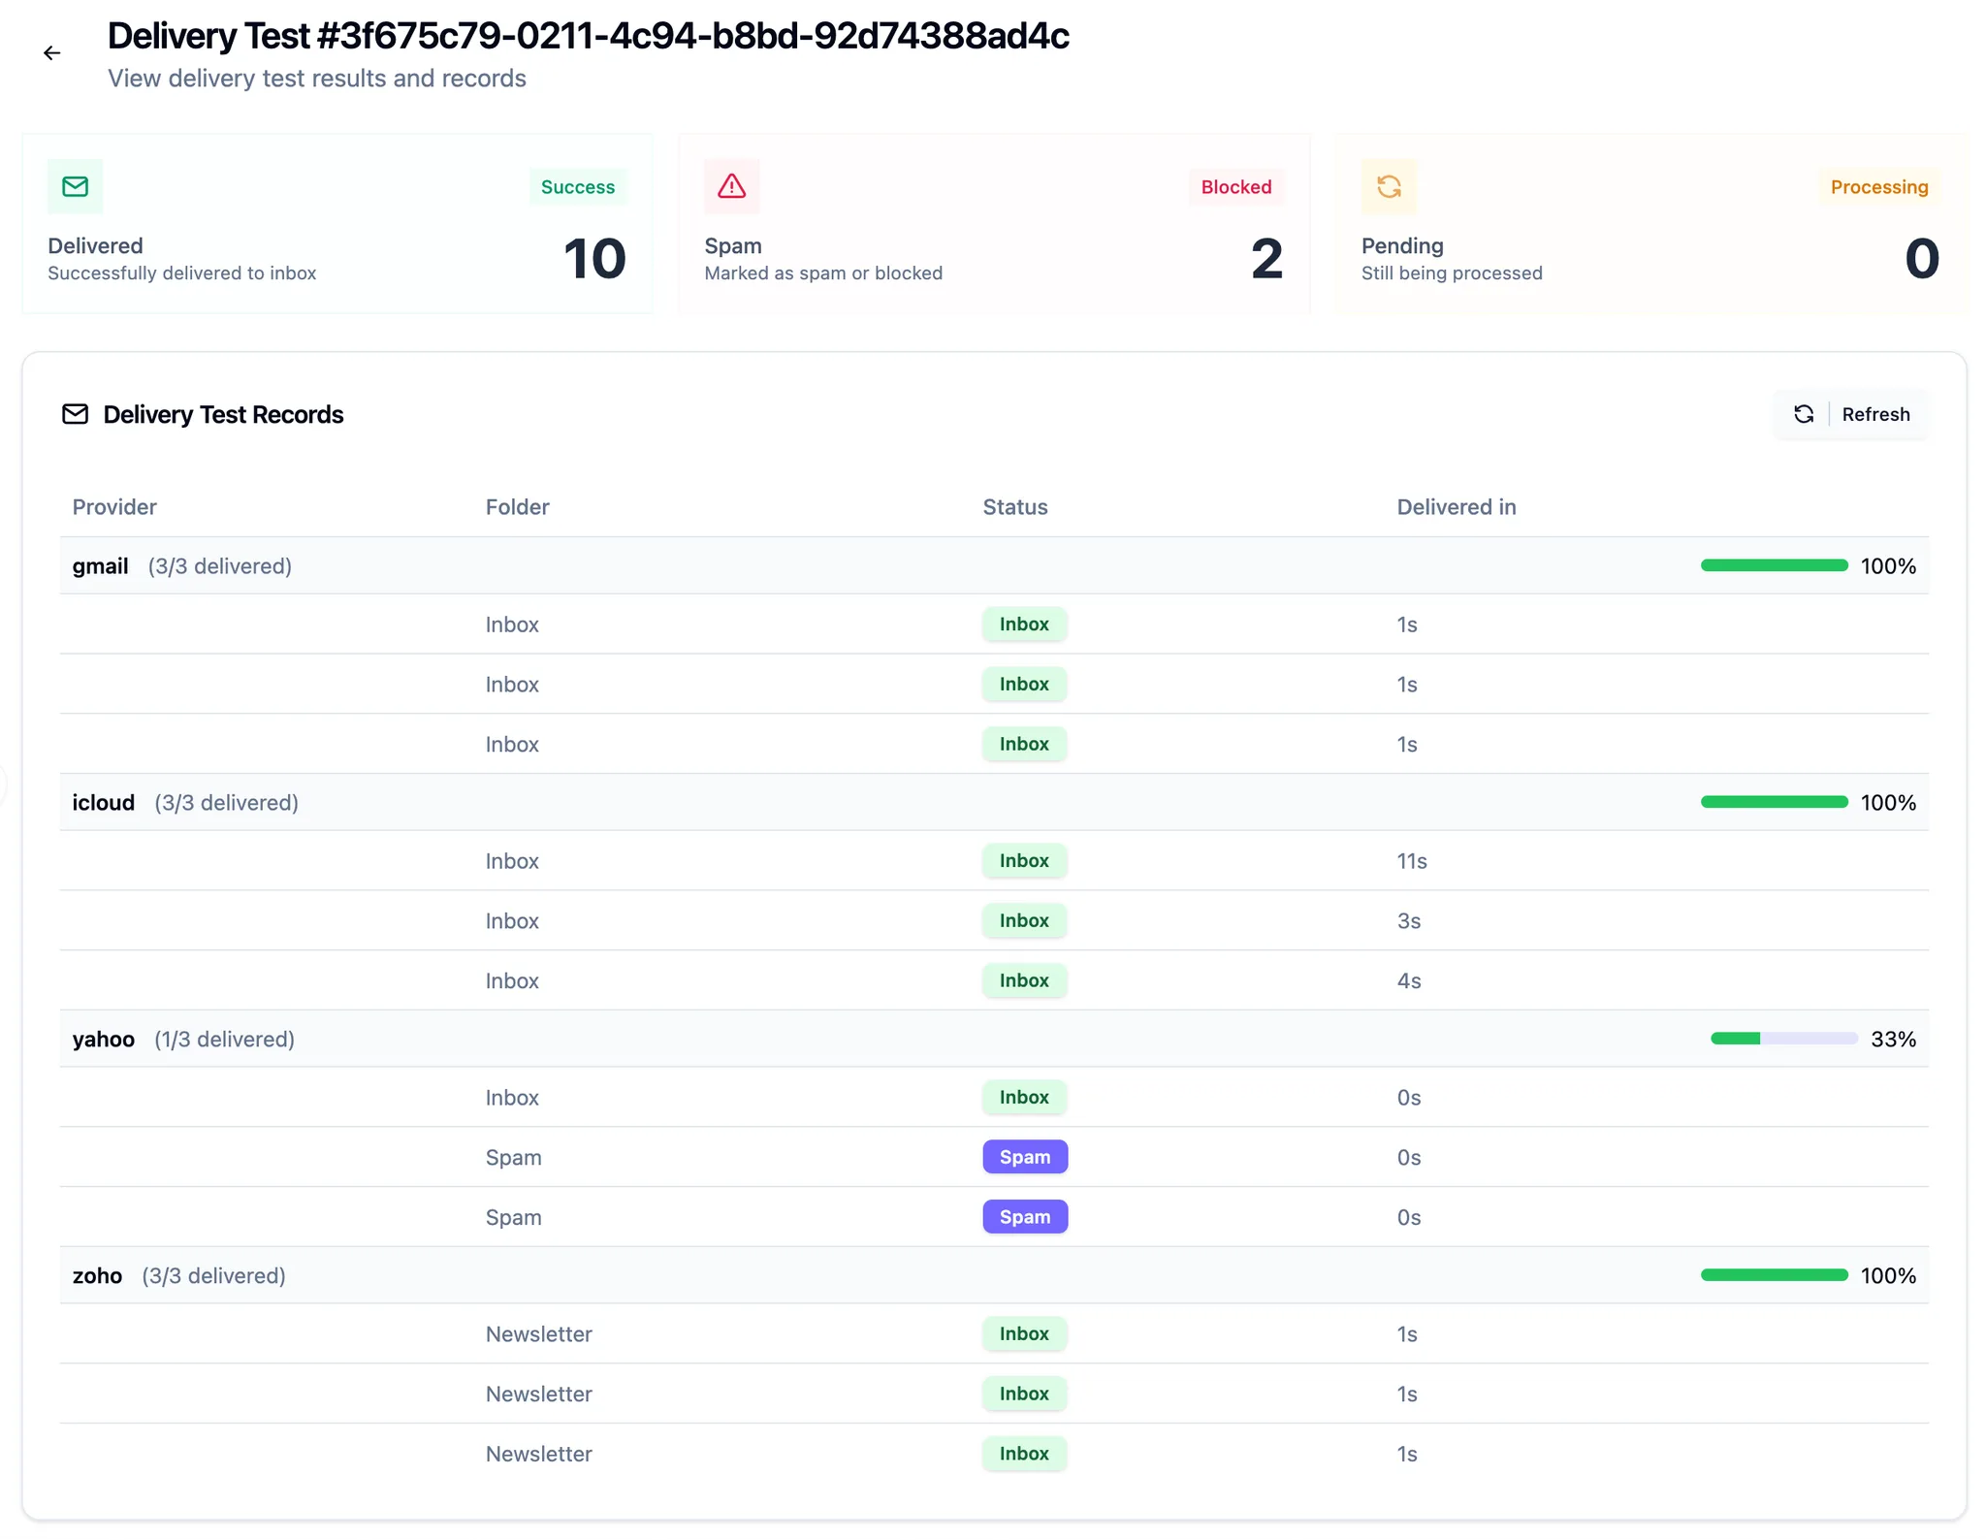Click the Inbox badge in icloud 3s row
The width and height of the screenshot is (1986, 1539).
pyautogui.click(x=1024, y=921)
